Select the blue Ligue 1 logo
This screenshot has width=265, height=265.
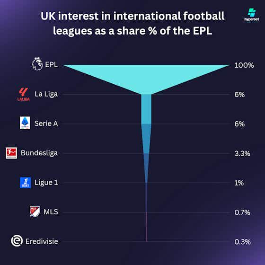click(x=26, y=183)
